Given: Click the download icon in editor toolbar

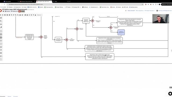Looking at the screenshot, I should tap(35, 15).
